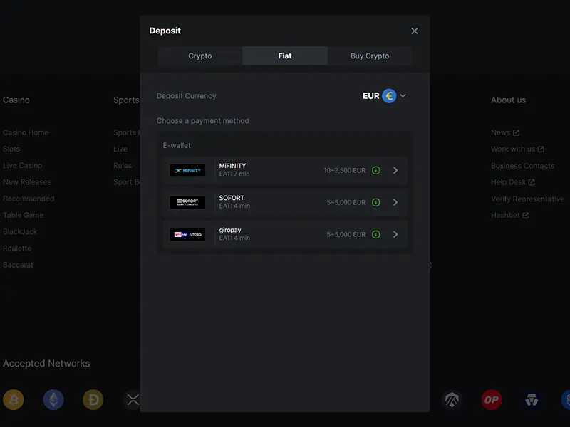570x427 pixels.
Task: Open the New Releases footer link
Action: tap(27, 182)
